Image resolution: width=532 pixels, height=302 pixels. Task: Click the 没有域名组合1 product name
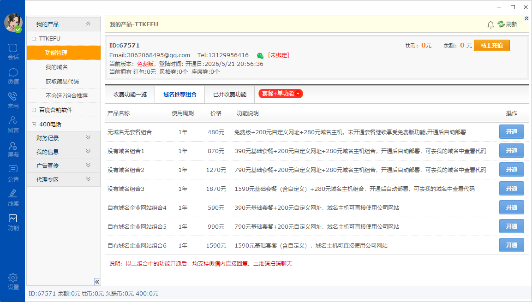pyautogui.click(x=126, y=151)
